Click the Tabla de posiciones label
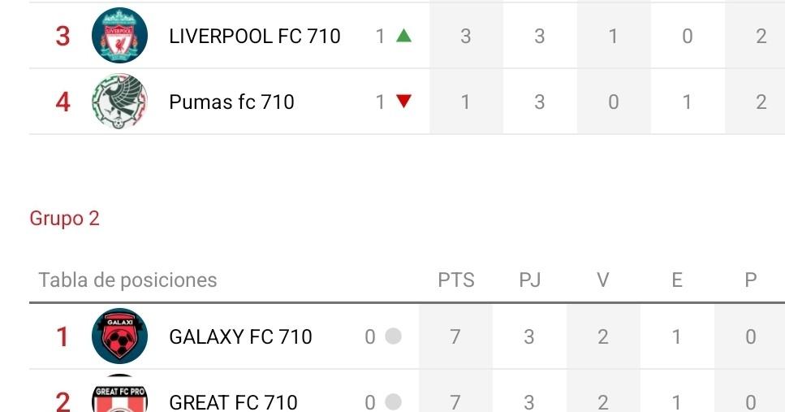Image resolution: width=785 pixels, height=412 pixels. [127, 280]
